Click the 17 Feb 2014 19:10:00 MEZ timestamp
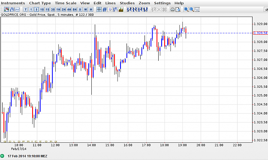 click(27, 156)
